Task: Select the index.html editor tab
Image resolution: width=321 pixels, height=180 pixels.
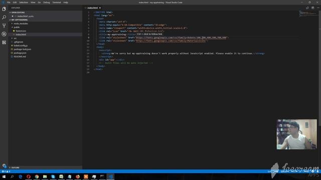Action: point(92,8)
